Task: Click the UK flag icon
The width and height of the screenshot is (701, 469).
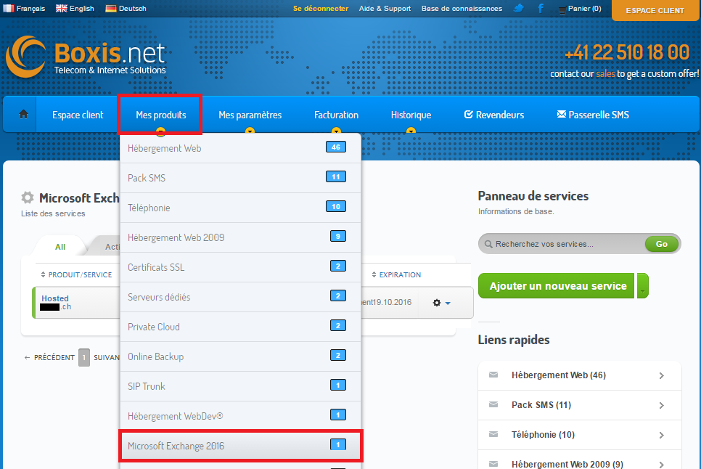Action: pyautogui.click(x=61, y=8)
